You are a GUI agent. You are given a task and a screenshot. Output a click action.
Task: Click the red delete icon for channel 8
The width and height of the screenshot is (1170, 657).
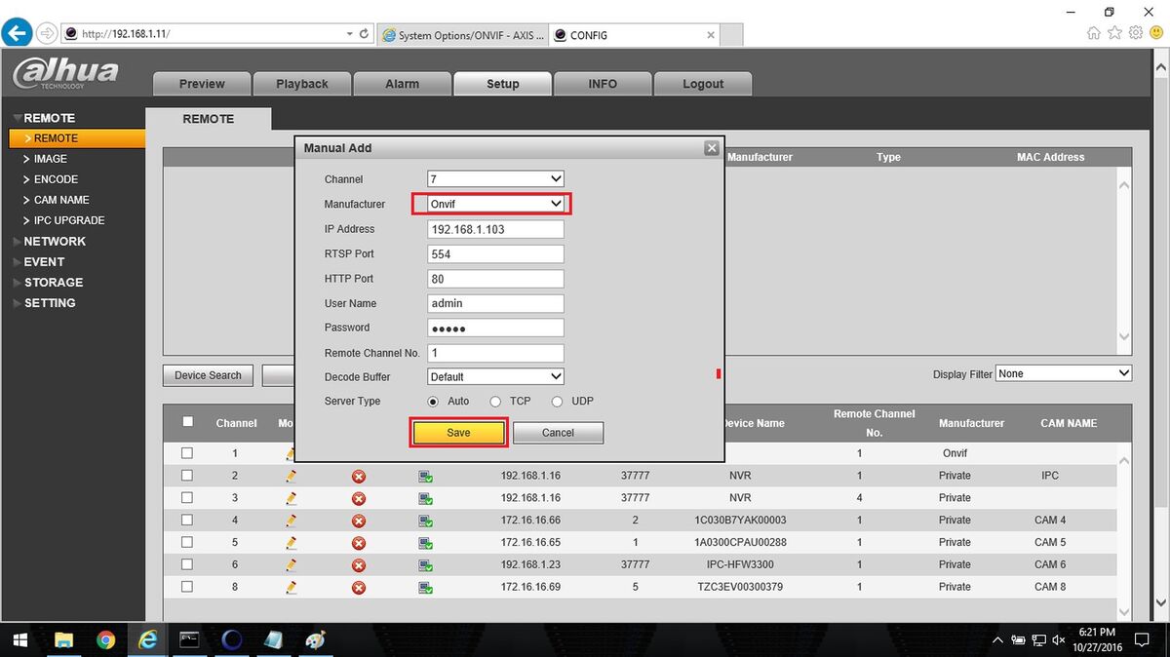pos(359,588)
